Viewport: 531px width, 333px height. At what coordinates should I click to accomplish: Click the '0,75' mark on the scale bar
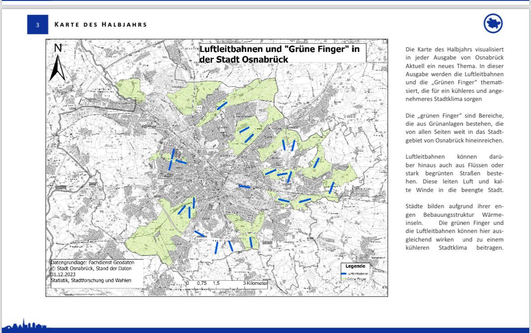(201, 283)
